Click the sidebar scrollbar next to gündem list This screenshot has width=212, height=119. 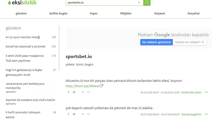click(59, 48)
